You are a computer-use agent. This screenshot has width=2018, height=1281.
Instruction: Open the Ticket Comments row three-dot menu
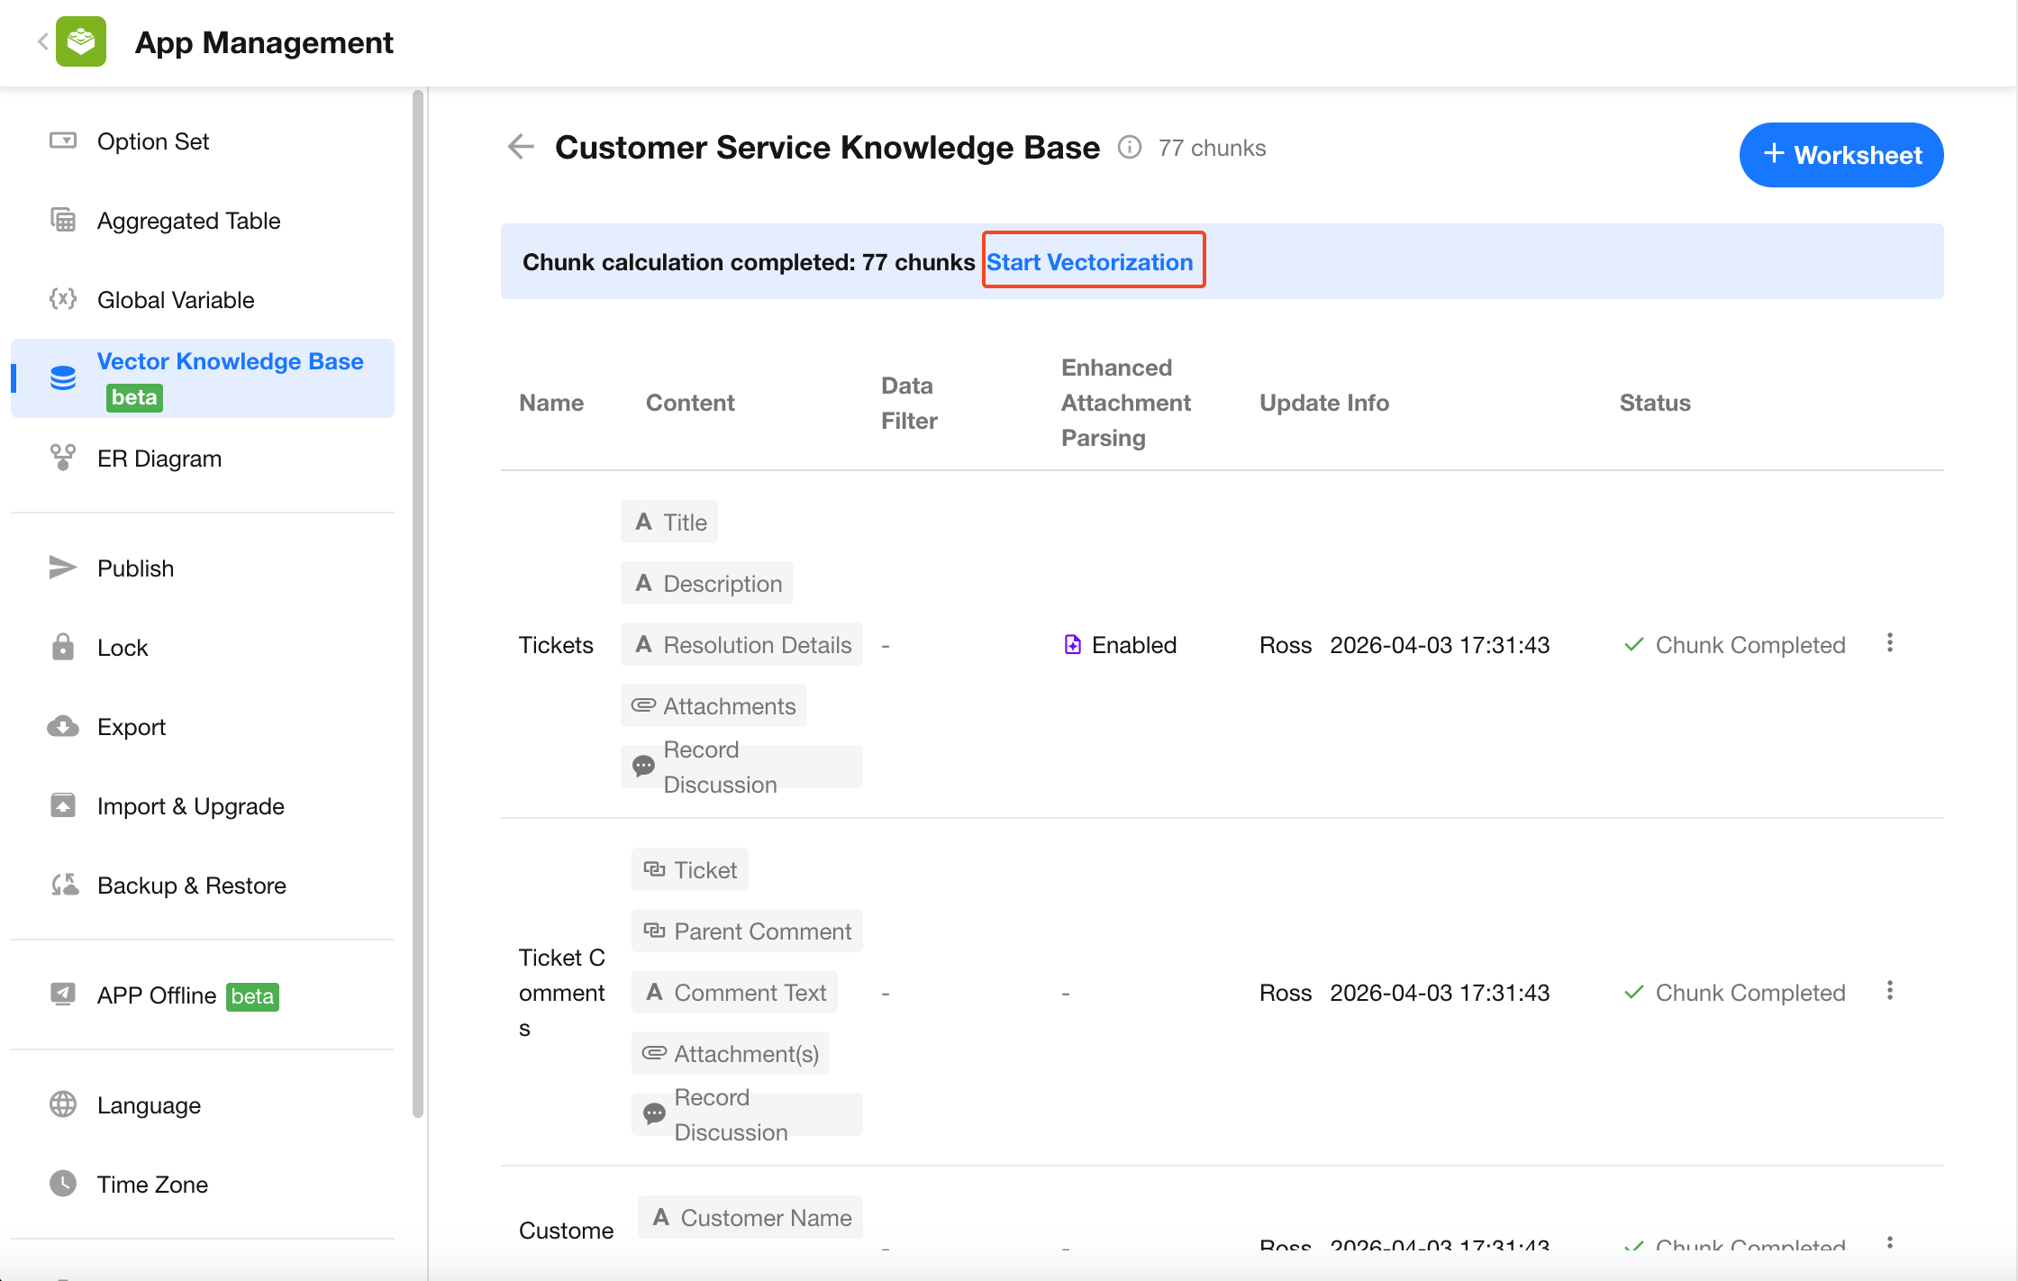coord(1889,991)
